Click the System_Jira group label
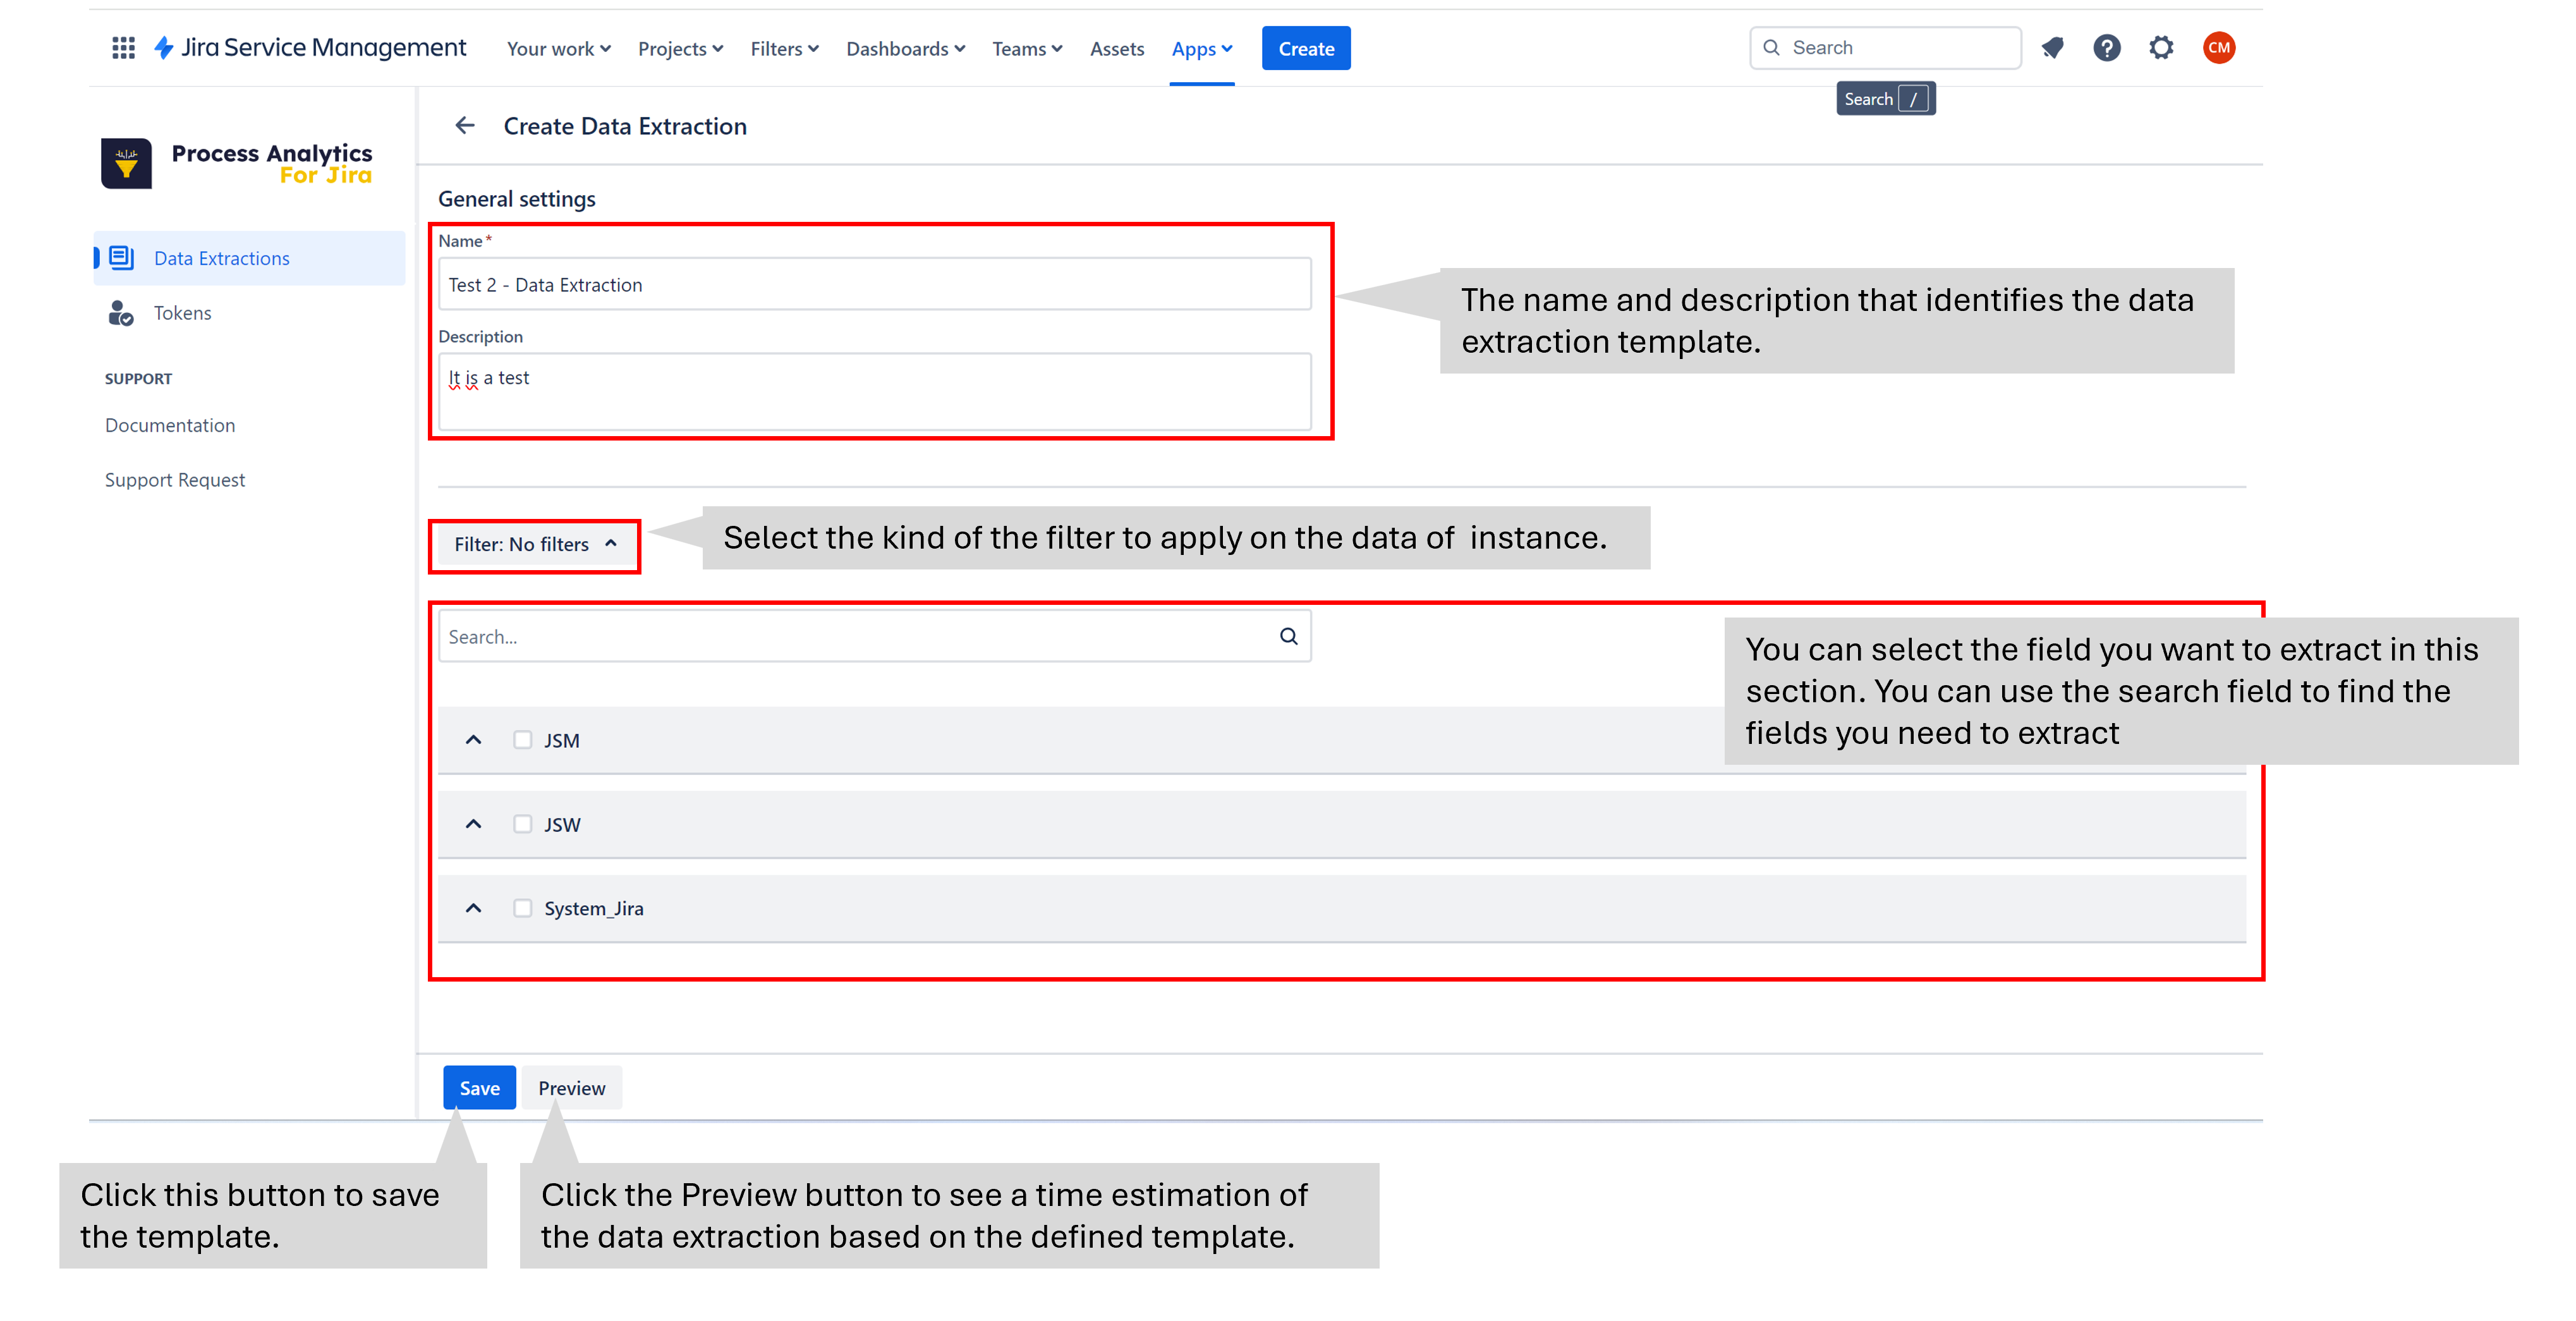2576x1321 pixels. click(594, 909)
